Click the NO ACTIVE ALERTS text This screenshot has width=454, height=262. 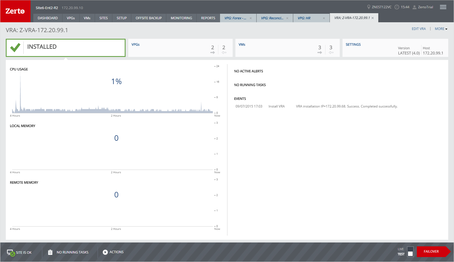click(x=248, y=71)
